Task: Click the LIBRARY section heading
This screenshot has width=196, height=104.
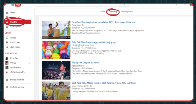Action: (8, 33)
